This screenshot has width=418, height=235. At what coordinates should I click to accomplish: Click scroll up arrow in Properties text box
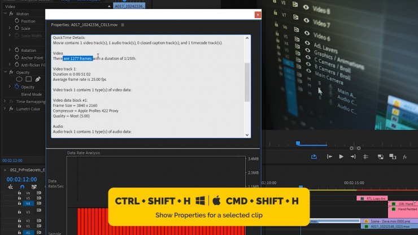tap(247, 38)
